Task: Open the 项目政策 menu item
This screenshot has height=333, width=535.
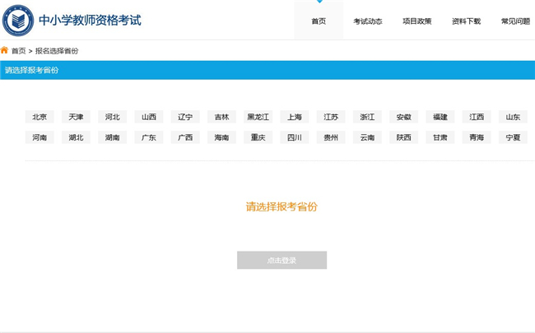Action: pyautogui.click(x=416, y=21)
